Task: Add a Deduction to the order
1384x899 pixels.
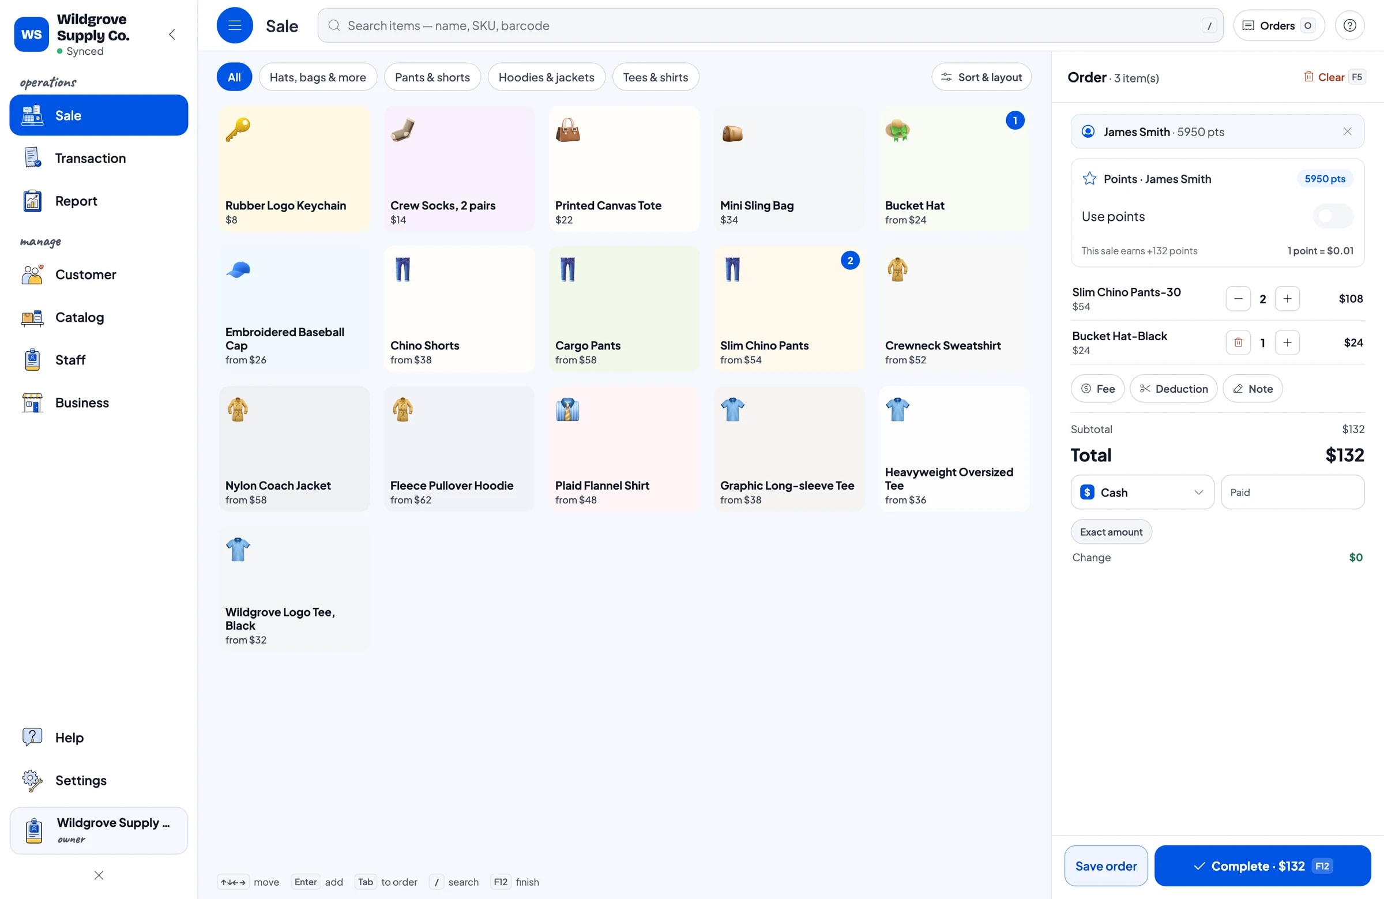Action: pos(1173,389)
